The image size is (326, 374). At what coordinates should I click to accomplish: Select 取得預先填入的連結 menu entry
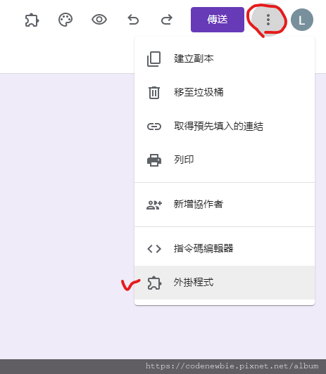click(225, 126)
